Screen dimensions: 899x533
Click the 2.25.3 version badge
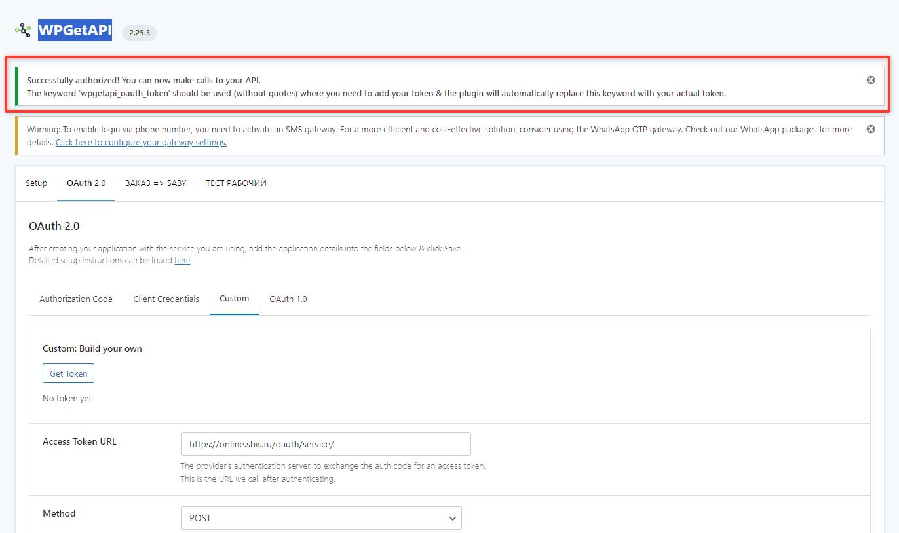click(x=139, y=33)
